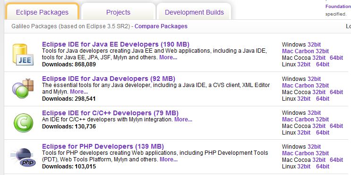Open Eclipse IDE for Java EE Developers title
Viewport: 351px width, 175px height.
point(116,44)
